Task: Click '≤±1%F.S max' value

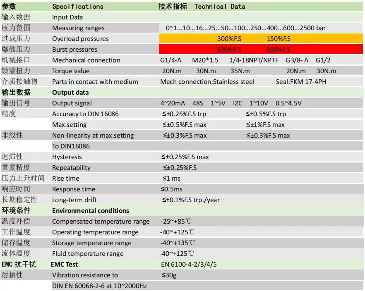Action: pos(265,125)
